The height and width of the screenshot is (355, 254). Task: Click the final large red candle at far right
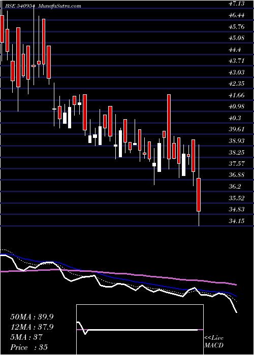tap(199, 195)
